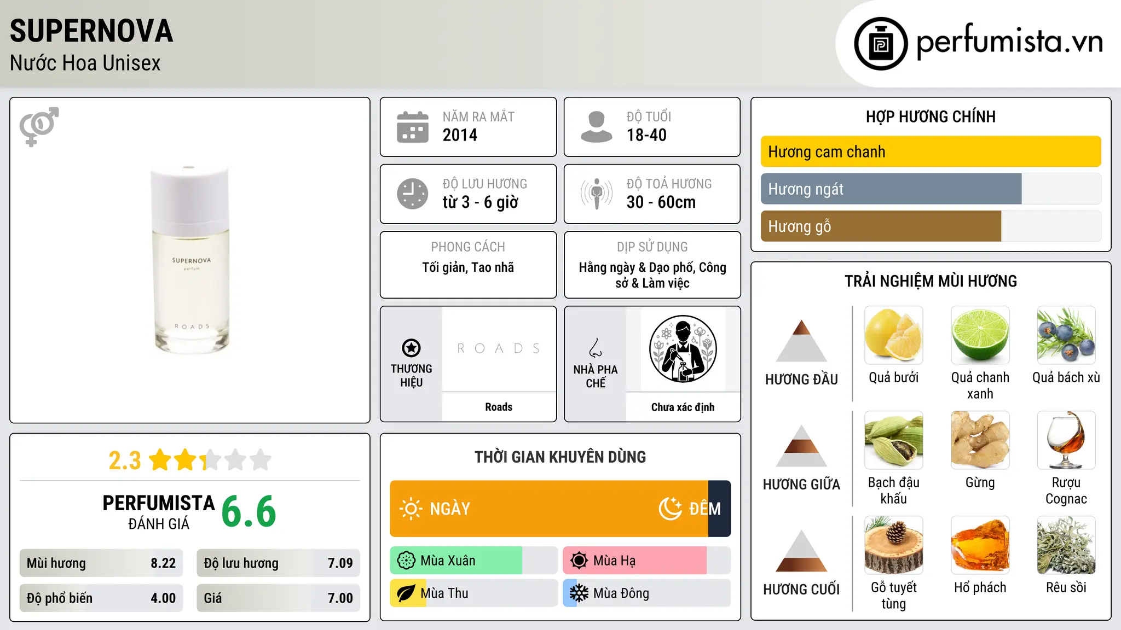Click the Chưa xác định perfumer name
The image size is (1121, 630).
pyautogui.click(x=683, y=407)
